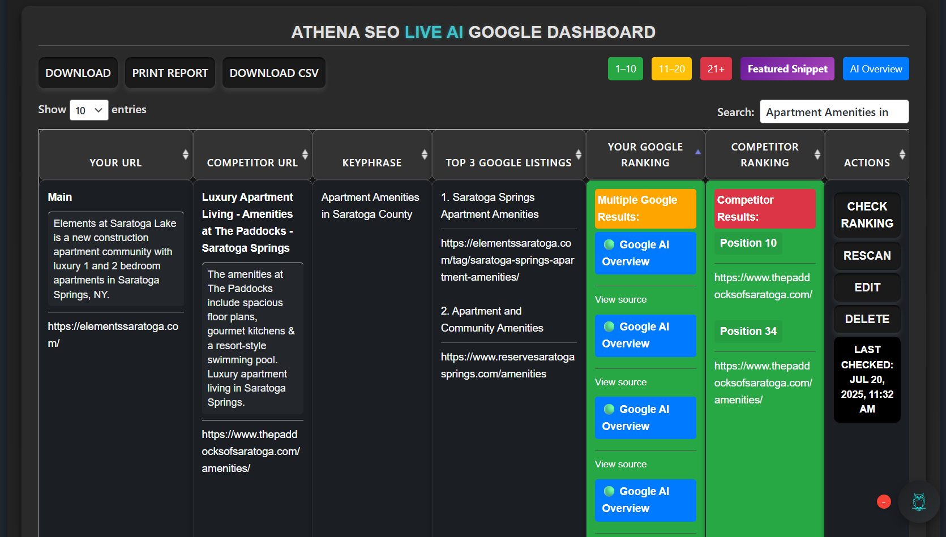This screenshot has height=537, width=946.
Task: Open the Position 34 thepaddocksofsaratoga.com/amenities link
Action: (763, 383)
